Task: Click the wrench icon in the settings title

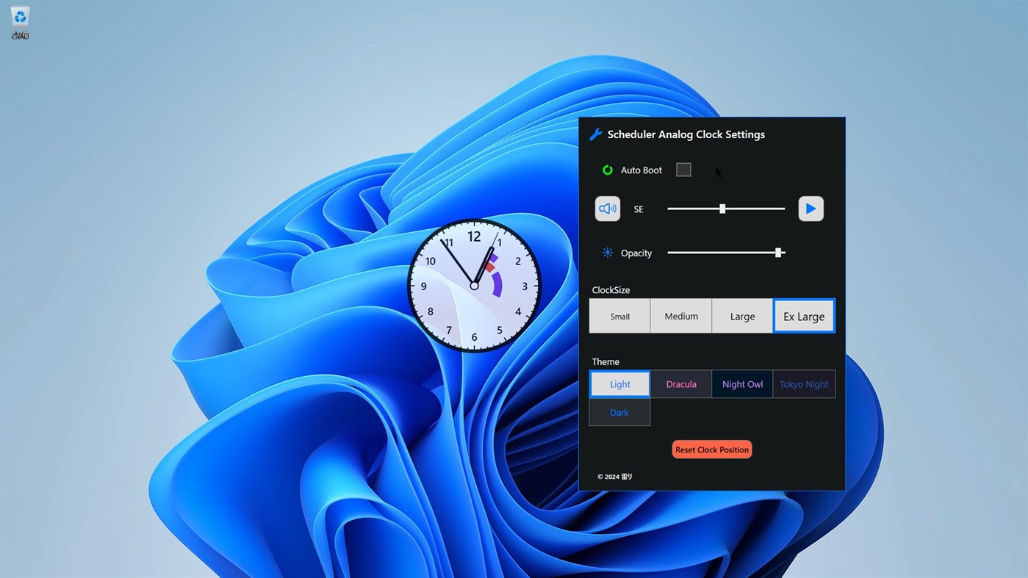Action: point(595,134)
